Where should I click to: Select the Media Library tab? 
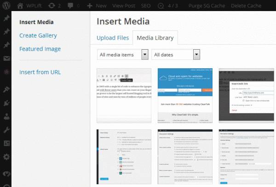155,37
